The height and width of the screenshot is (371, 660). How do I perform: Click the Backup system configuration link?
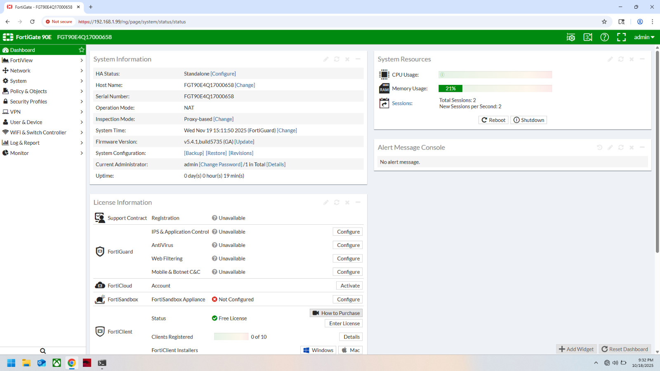click(194, 153)
